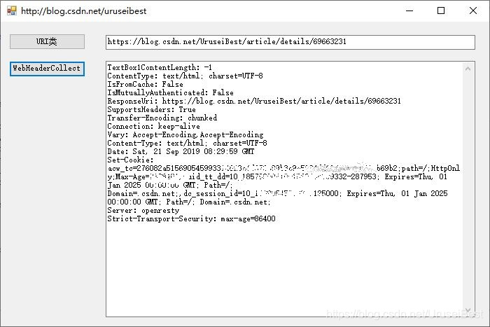Screen dimensions: 490x327
Task: Click the 'IsMutuallyAuthenticated: False' line
Action: coord(170,93)
